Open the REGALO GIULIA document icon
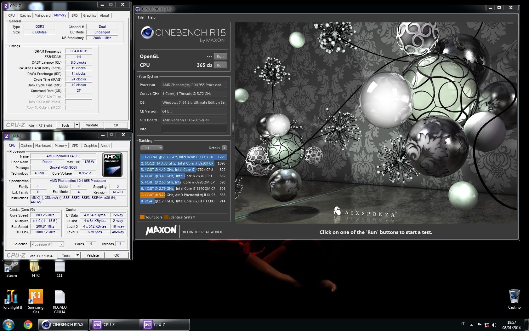The height and width of the screenshot is (331, 529). pos(60,301)
